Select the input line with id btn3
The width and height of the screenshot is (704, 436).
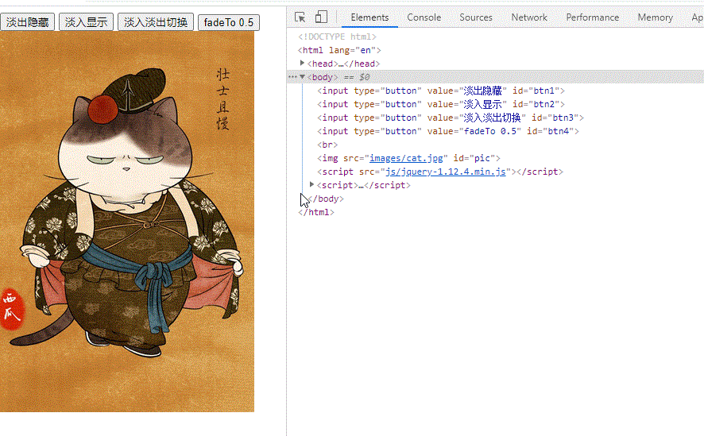tap(451, 118)
